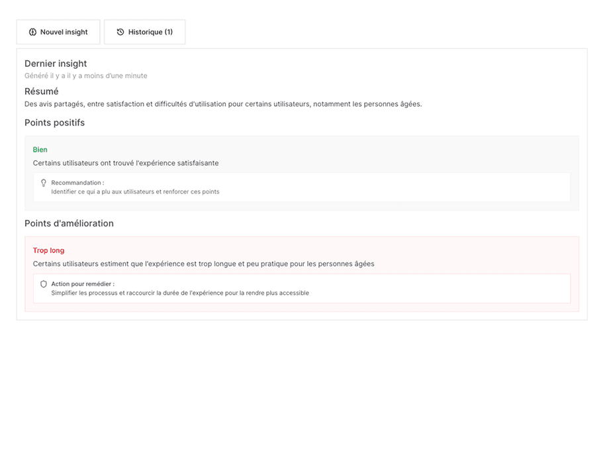
Task: Open the Historique (1) tab label
Action: click(x=150, y=32)
